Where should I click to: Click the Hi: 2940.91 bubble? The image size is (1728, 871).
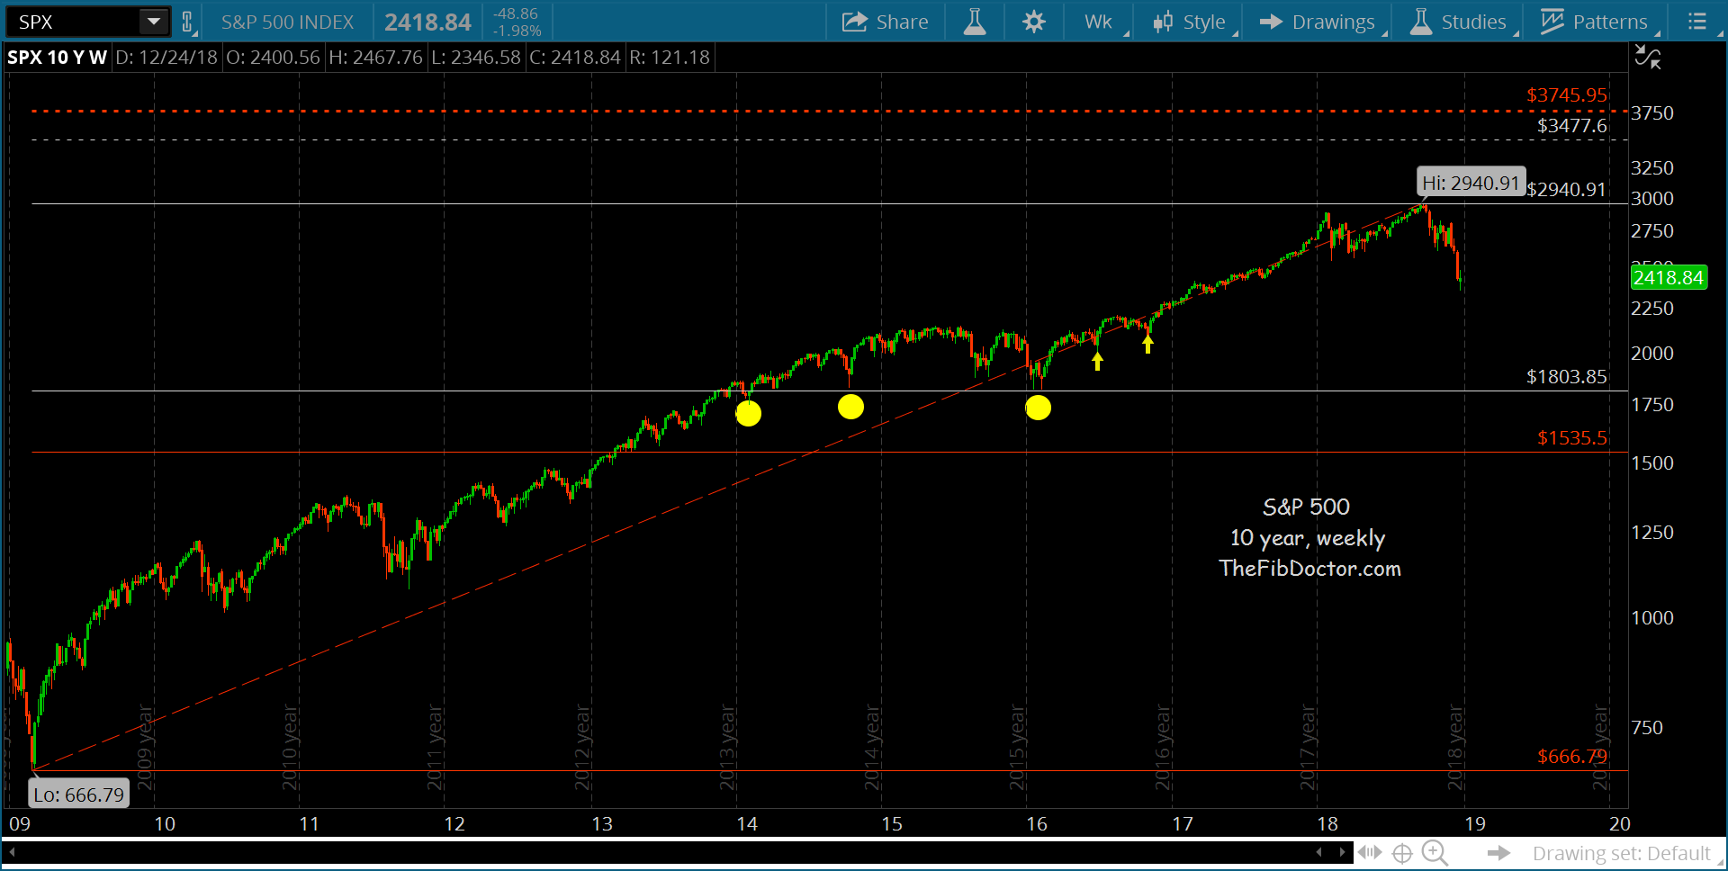[x=1471, y=183]
